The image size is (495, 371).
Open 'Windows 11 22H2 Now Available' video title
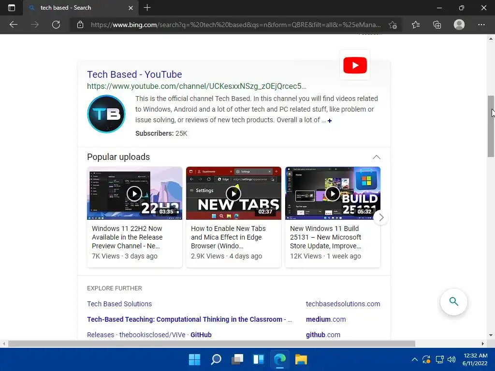[127, 237]
